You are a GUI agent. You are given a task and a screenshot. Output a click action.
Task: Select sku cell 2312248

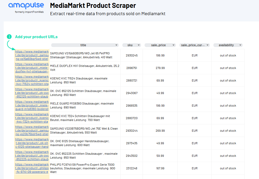(132, 168)
